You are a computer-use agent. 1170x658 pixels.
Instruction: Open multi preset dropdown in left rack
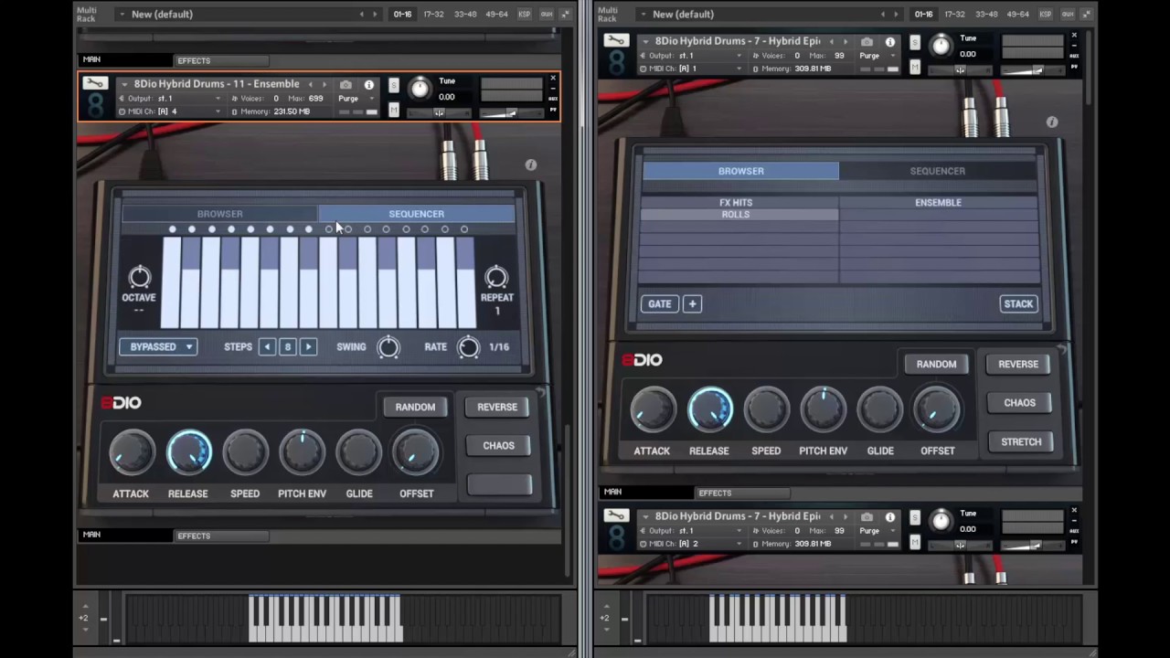click(122, 14)
